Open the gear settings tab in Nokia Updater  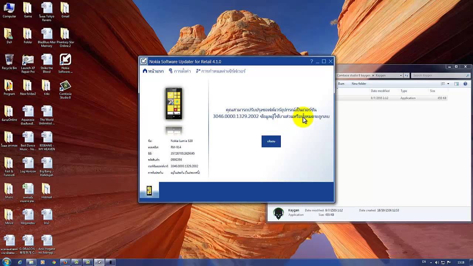[x=180, y=71]
